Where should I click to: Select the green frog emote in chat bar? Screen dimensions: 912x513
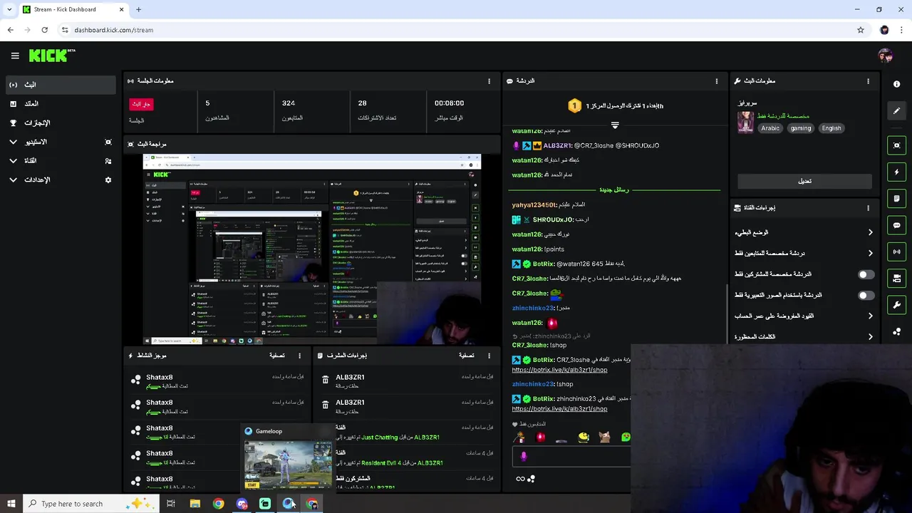click(x=626, y=437)
